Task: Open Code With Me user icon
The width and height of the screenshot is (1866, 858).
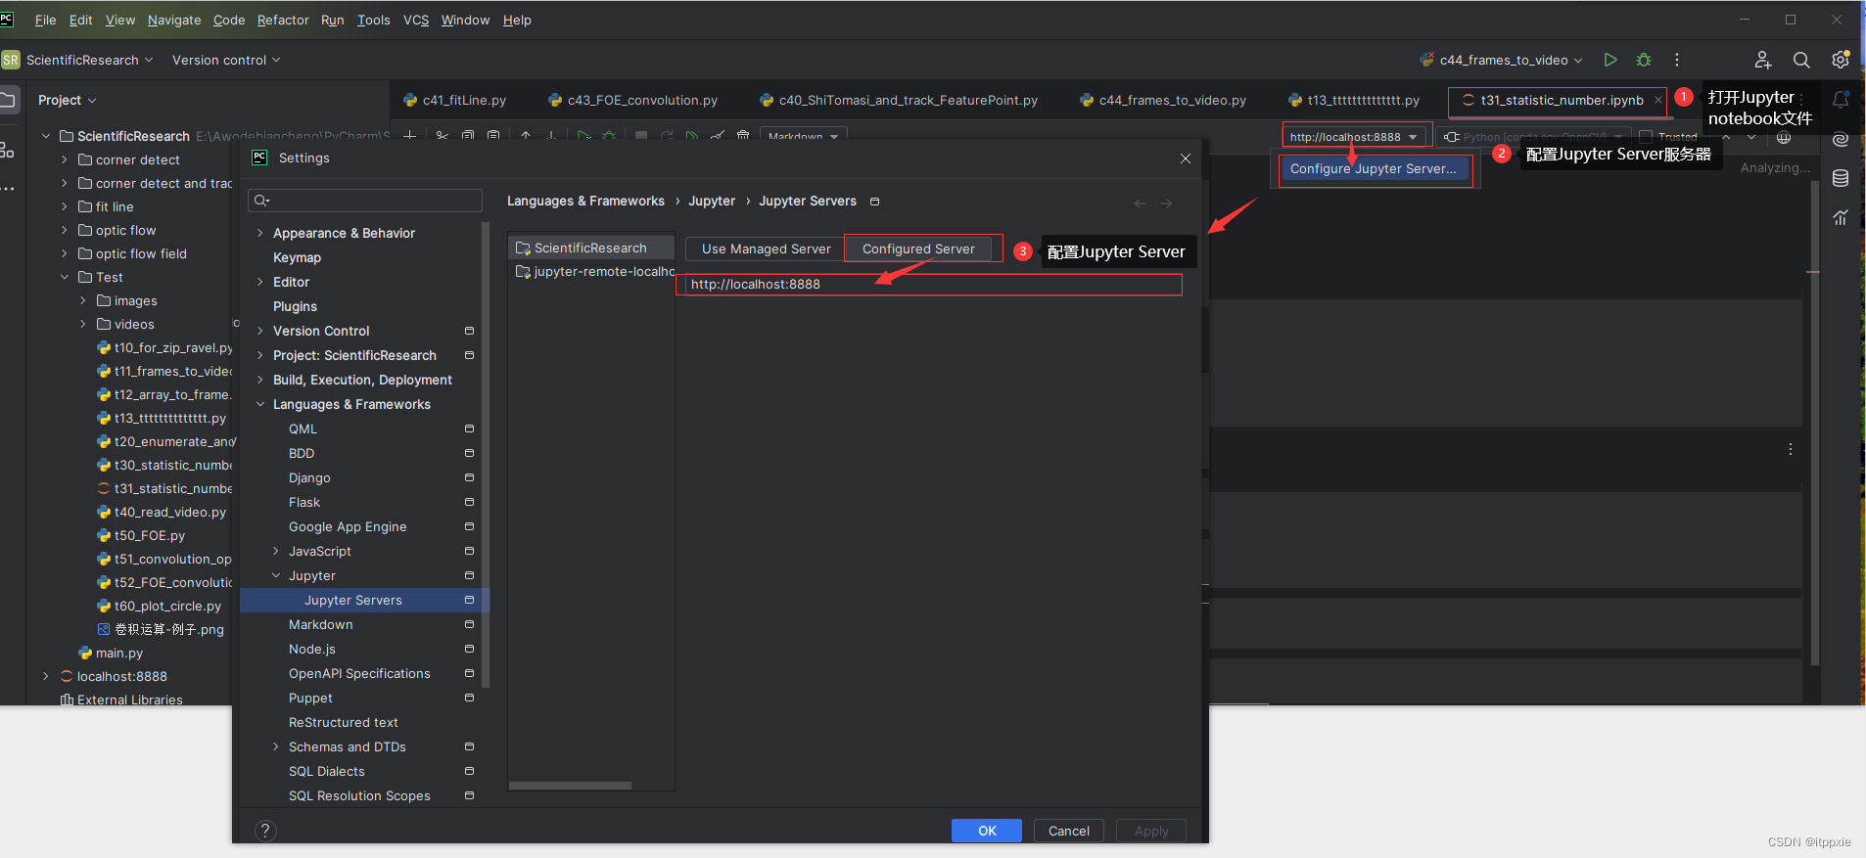Action: tap(1763, 60)
